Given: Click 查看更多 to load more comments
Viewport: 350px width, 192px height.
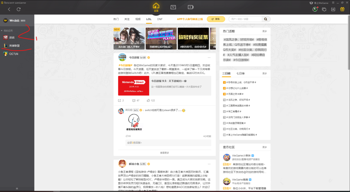Looking at the screenshot, I should coord(164,153).
